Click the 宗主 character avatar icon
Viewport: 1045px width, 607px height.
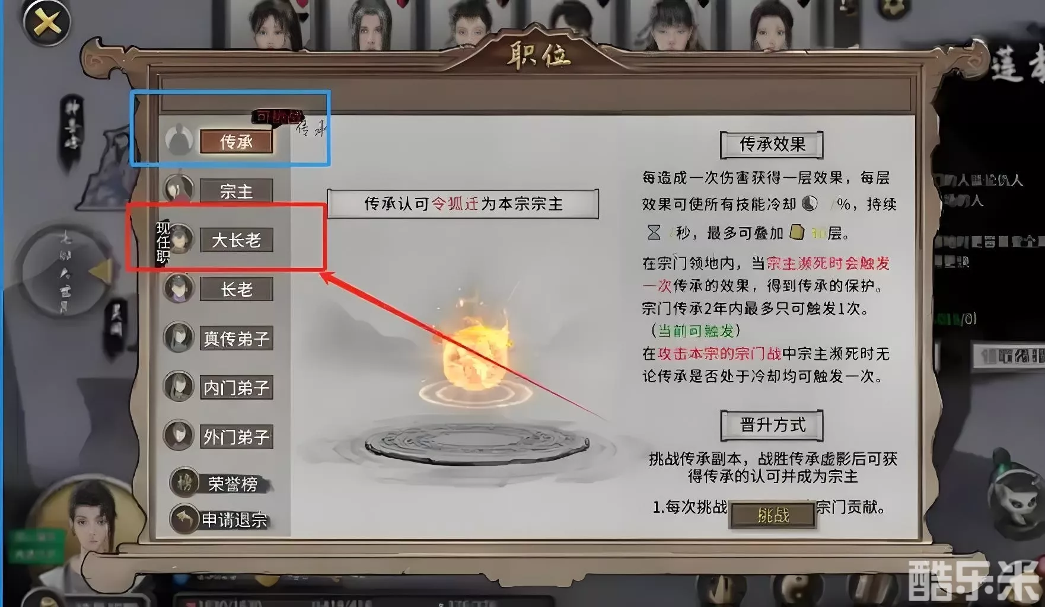(179, 190)
